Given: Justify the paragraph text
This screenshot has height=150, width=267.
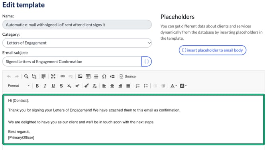Looking at the screenshot, I should point(128,86).
